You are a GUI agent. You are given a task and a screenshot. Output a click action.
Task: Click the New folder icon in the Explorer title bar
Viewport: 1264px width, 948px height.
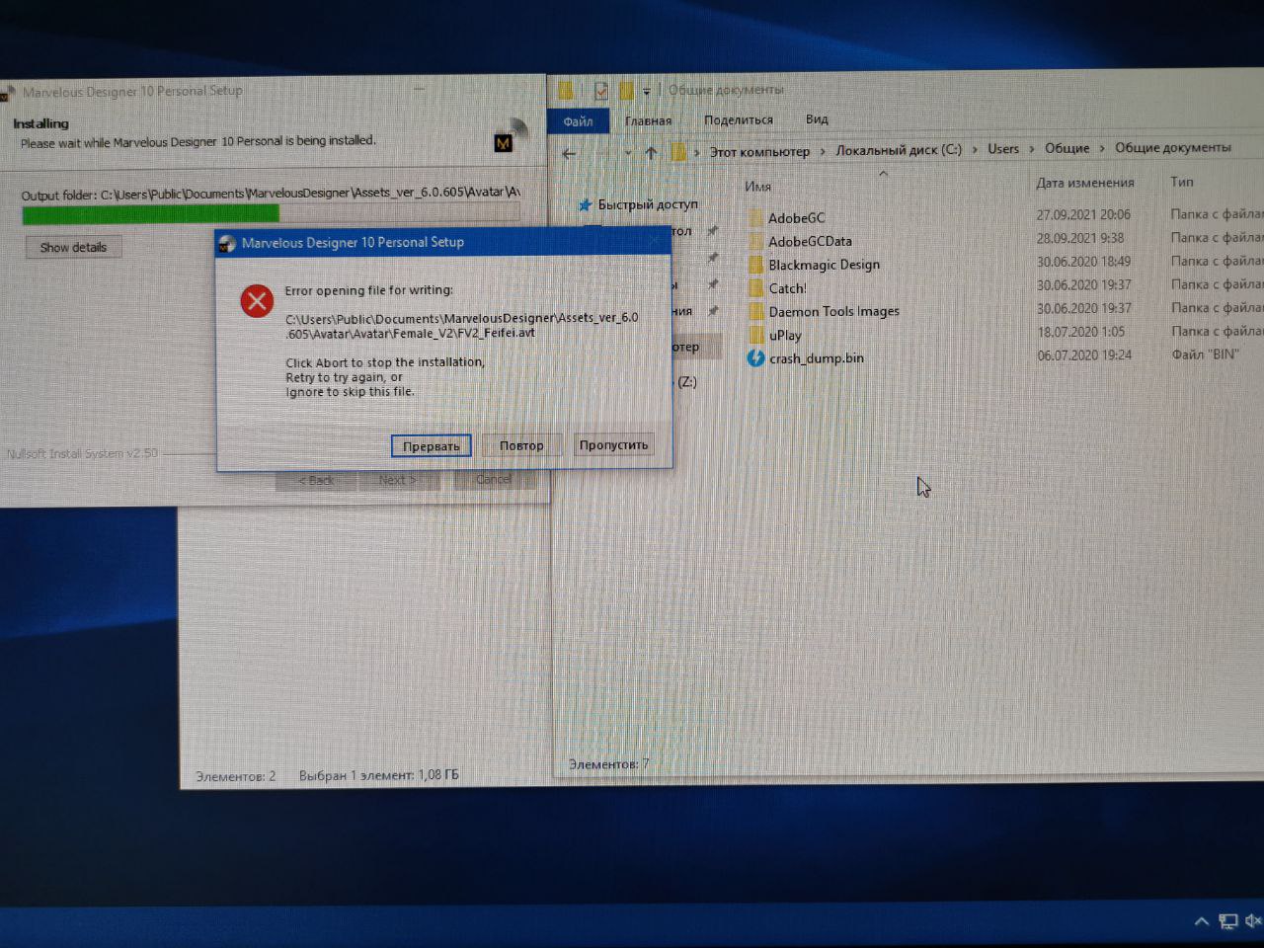pos(626,91)
